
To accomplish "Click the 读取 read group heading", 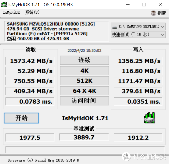I will click(31, 49).
